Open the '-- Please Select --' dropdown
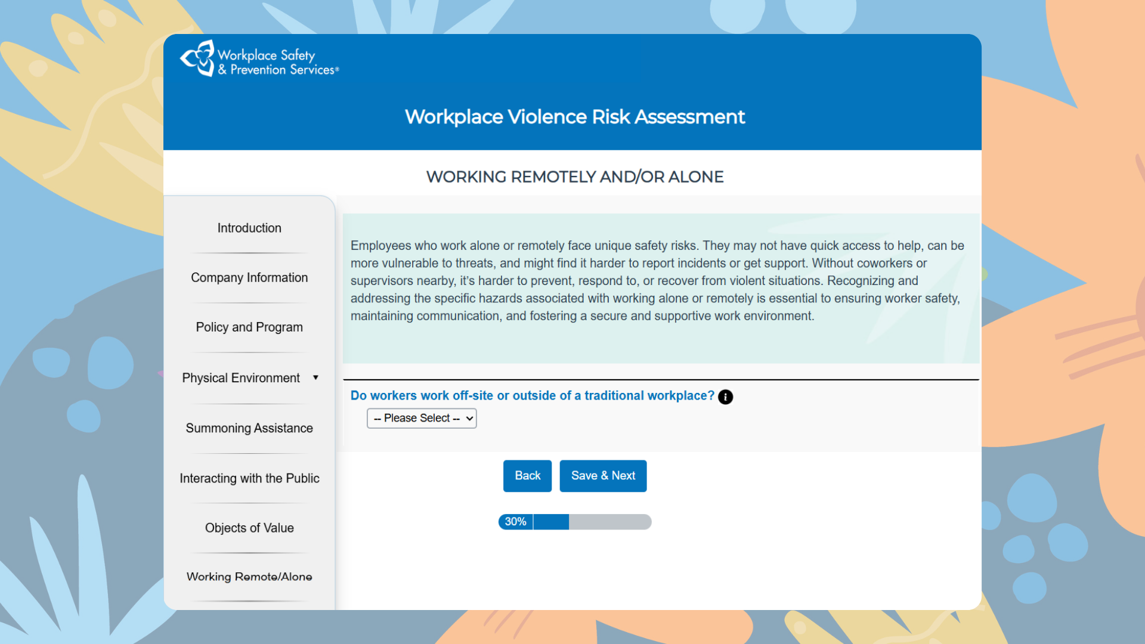This screenshot has width=1145, height=644. click(422, 418)
